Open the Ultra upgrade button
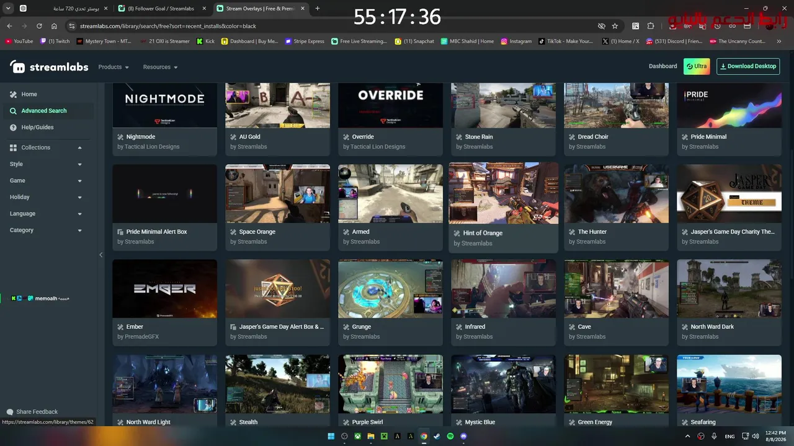 pos(697,66)
